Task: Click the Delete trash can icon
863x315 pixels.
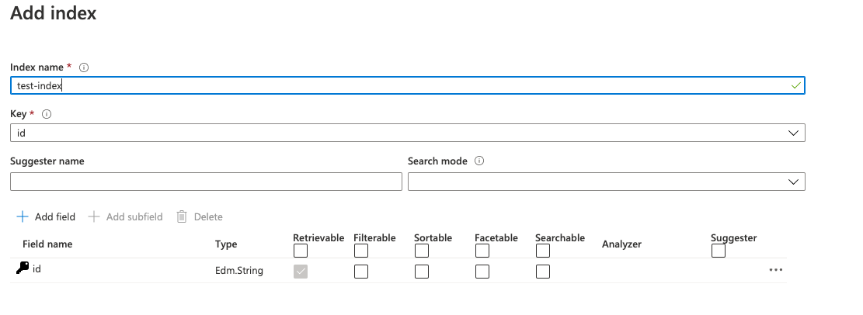Action: (182, 217)
